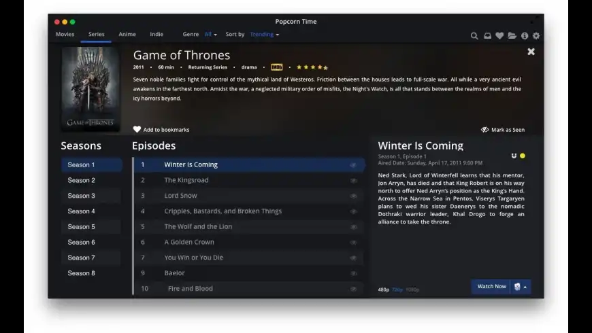This screenshot has height=333, width=592.
Task: Select Season 3
Action: point(92,196)
